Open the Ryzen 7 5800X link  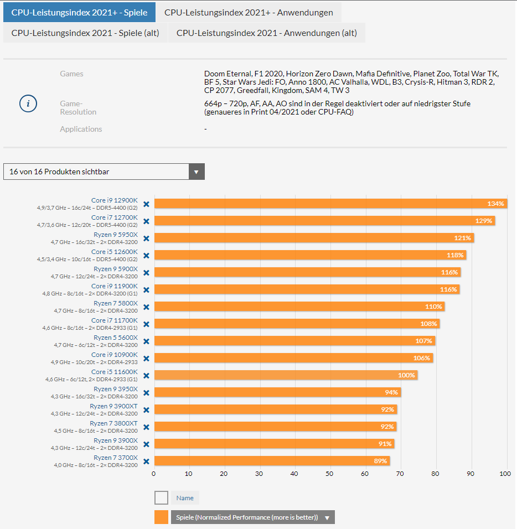[x=116, y=303]
